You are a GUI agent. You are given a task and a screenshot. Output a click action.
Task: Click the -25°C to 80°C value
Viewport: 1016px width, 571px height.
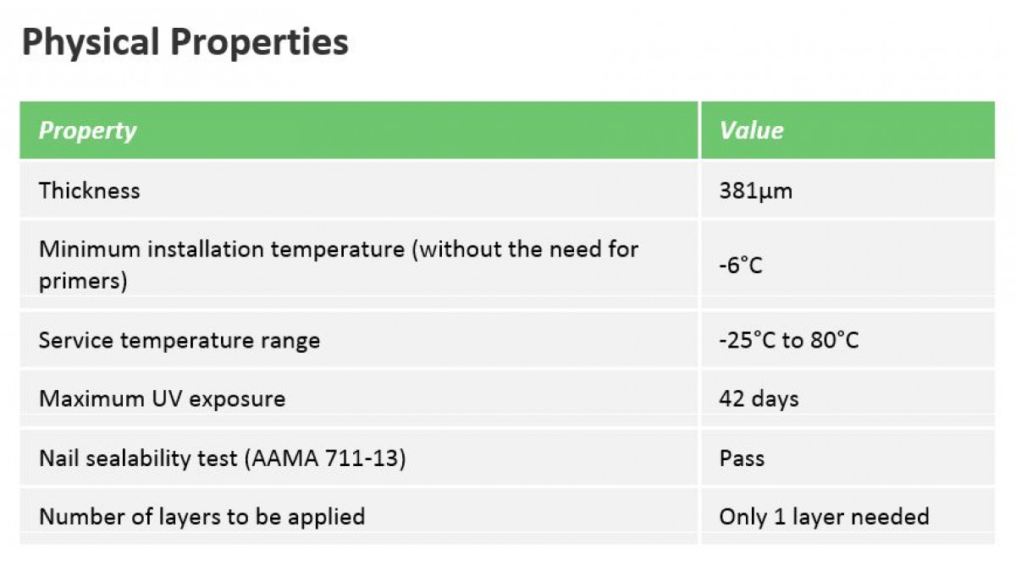coord(788,340)
